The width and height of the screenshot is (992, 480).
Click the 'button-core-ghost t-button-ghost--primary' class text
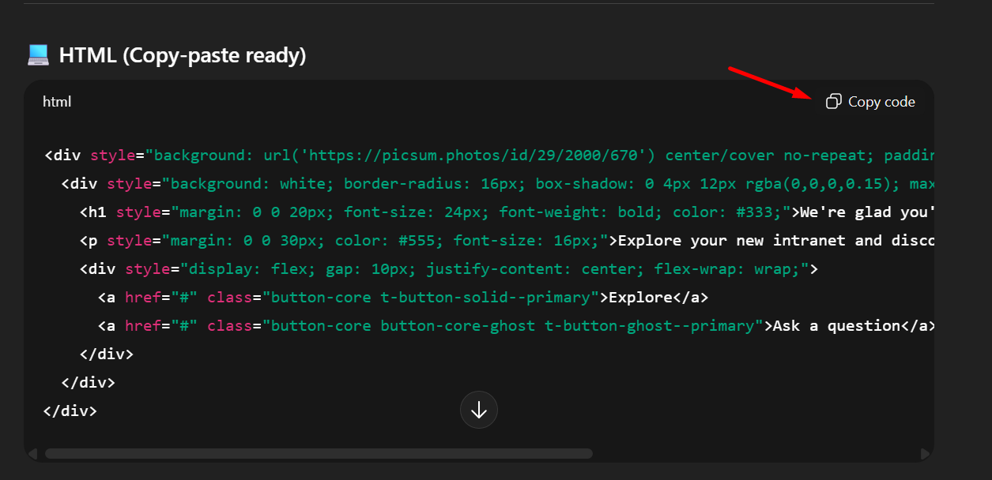pos(568,326)
